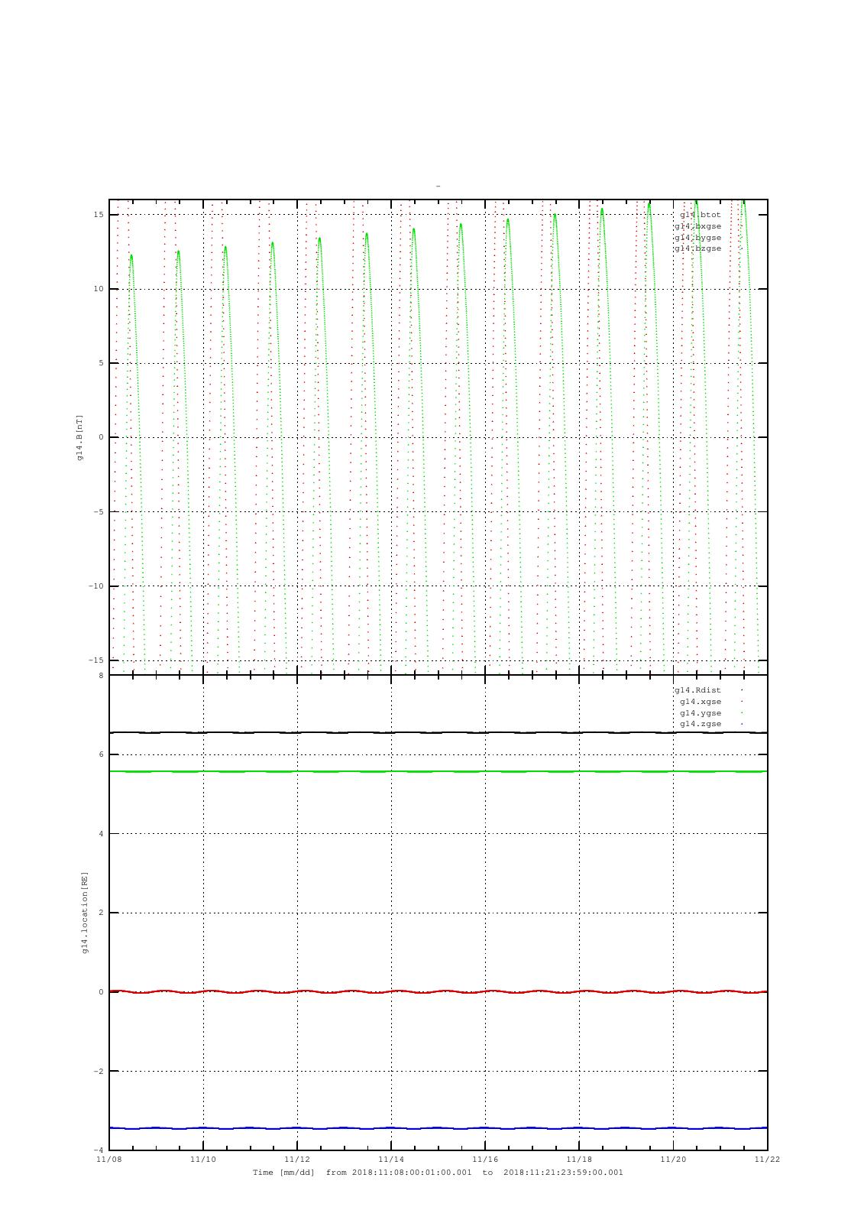
Task: Select the 11/14 date tick label
Action: click(x=391, y=1159)
